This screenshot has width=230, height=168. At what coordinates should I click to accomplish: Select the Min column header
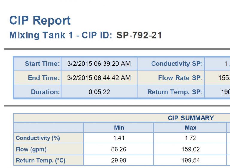pyautogui.click(x=119, y=128)
